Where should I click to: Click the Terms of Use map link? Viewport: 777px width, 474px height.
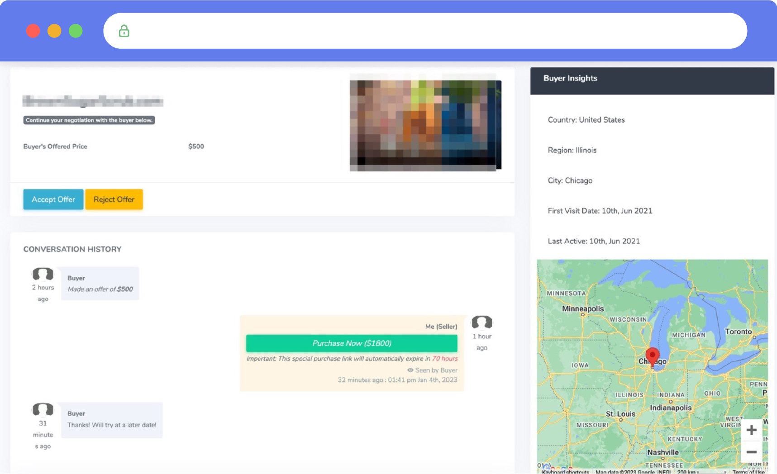tap(748, 471)
